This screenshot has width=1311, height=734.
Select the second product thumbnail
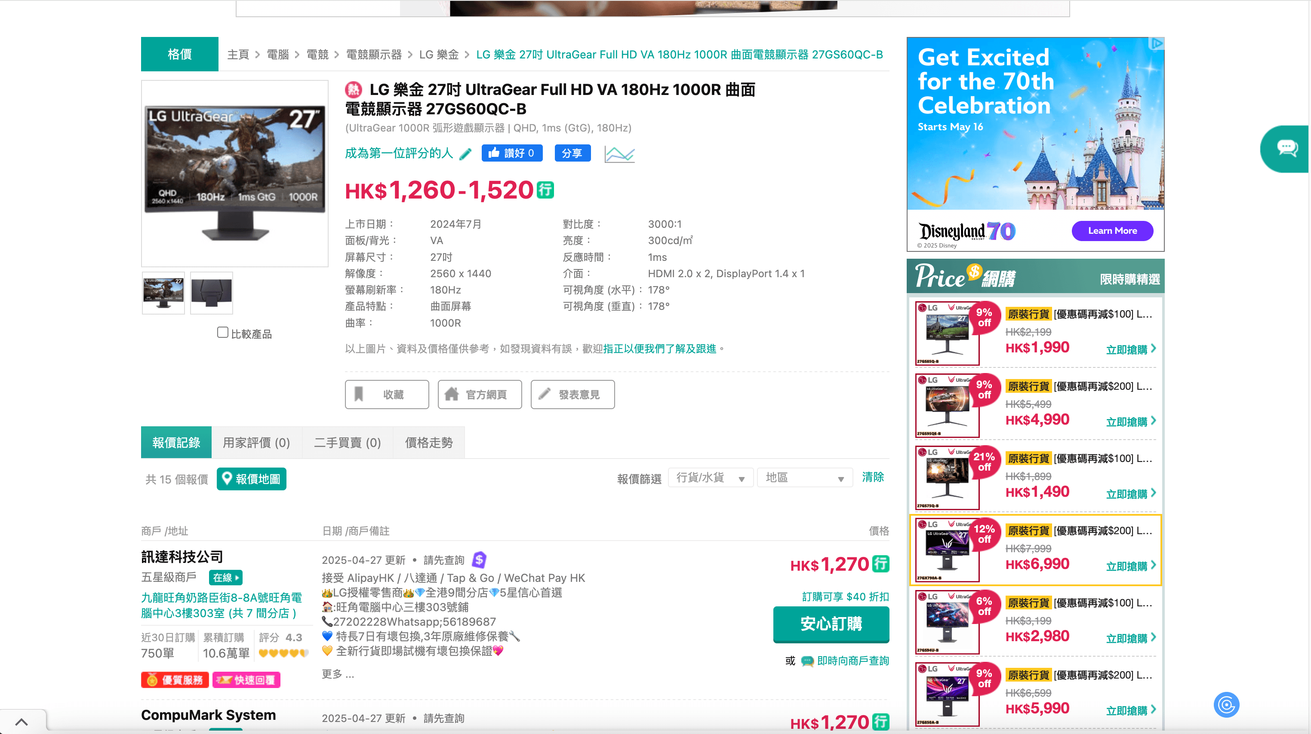[x=211, y=292]
